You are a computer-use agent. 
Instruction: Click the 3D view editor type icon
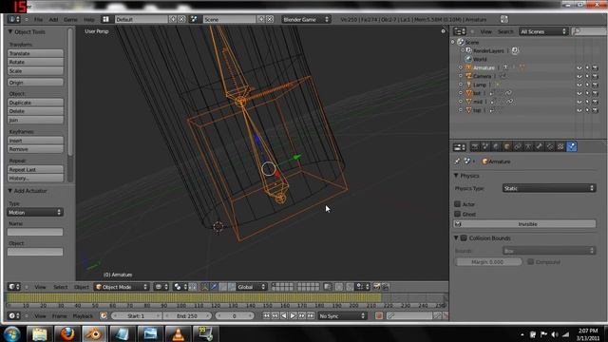coord(14,287)
